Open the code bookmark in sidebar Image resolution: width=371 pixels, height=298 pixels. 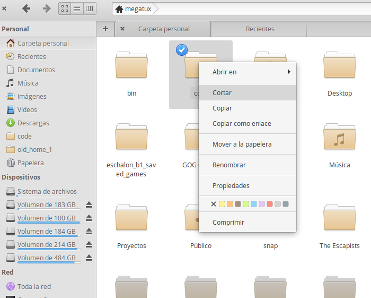[x=48, y=136]
